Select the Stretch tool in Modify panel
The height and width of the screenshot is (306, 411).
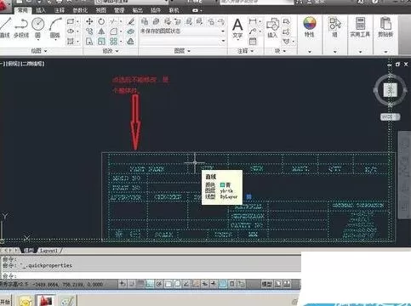pyautogui.click(x=89, y=42)
